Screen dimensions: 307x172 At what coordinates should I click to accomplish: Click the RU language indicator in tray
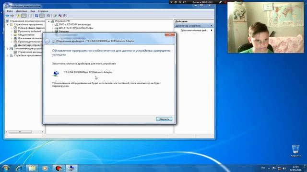(x=263, y=168)
